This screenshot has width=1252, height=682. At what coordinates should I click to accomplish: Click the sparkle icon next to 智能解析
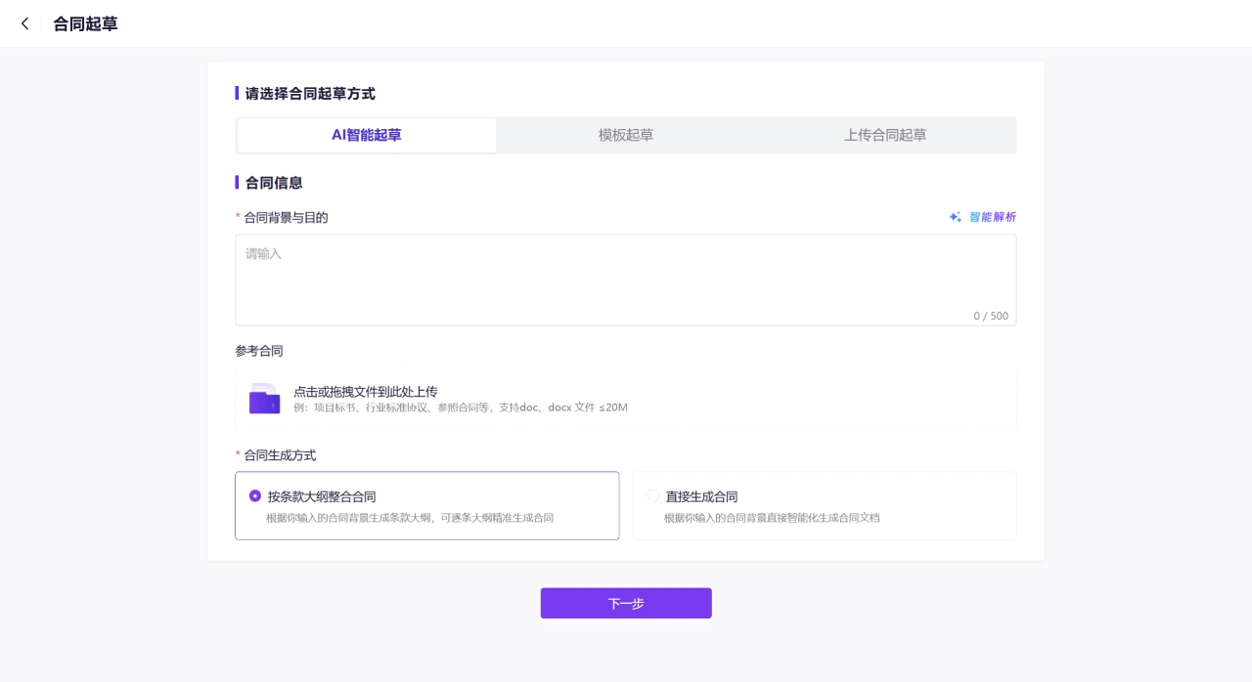[x=955, y=217]
